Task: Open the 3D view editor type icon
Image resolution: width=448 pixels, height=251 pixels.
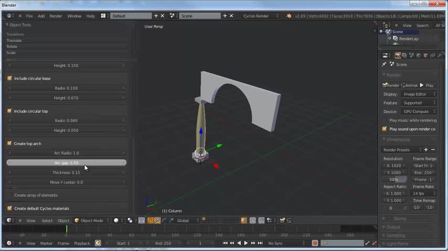Action: point(9,221)
